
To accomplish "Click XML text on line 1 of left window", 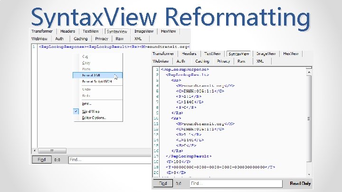I will 114,46.
